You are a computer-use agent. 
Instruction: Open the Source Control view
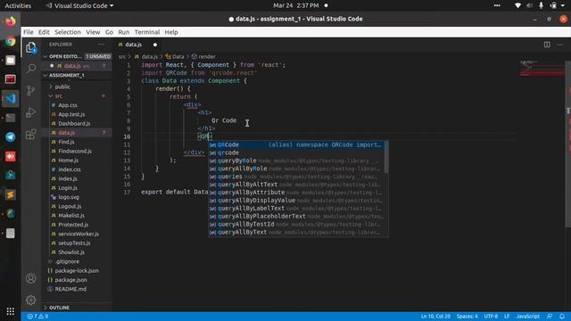pos(31,91)
